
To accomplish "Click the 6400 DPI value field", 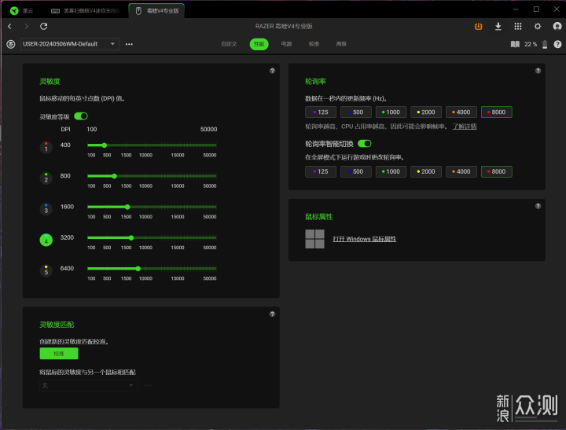I will (67, 268).
